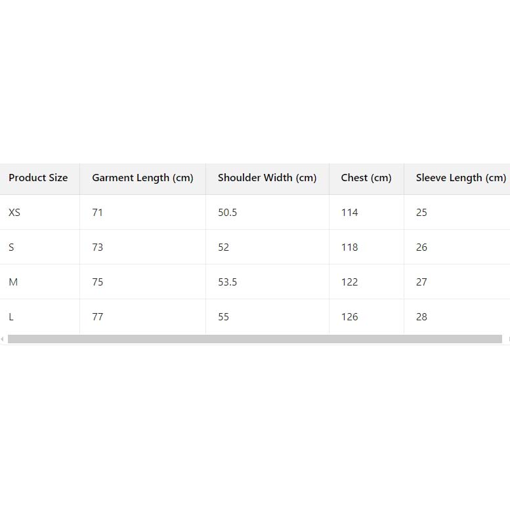Click garment length value 77
510x510 pixels.
coord(98,317)
